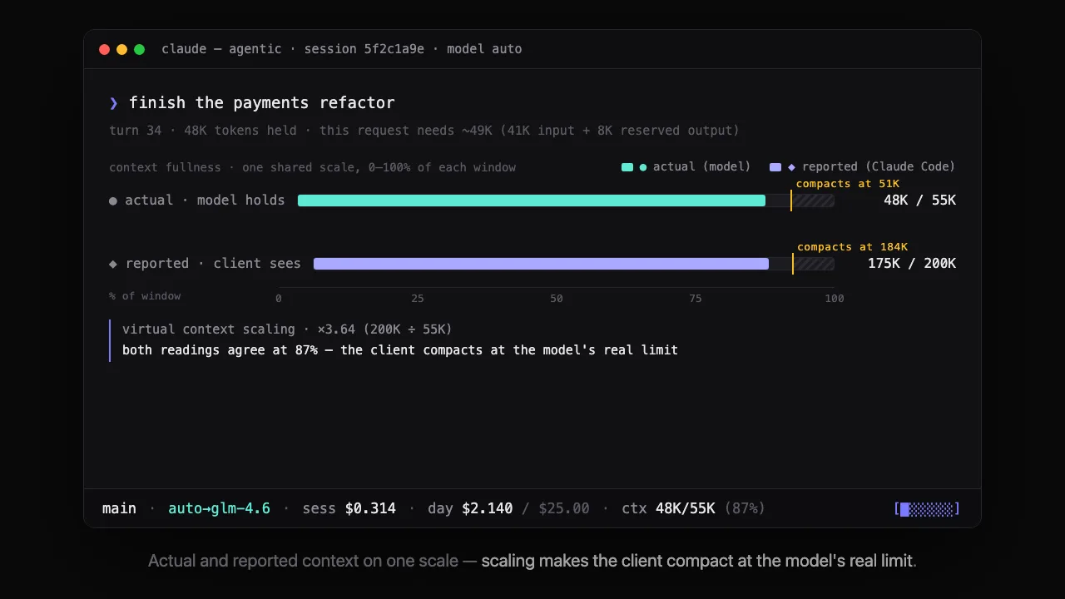Viewport: 1065px width, 599px height.
Task: Click the prompt text 'finish the payments refactor'
Action: [x=261, y=103]
